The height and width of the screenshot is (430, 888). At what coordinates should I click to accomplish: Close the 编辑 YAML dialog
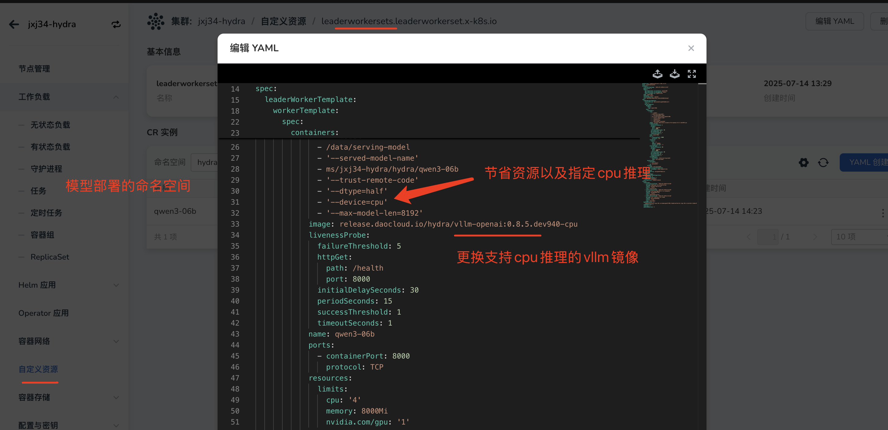tap(691, 48)
